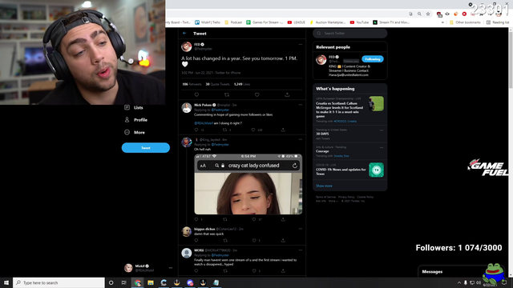
Task: Open More menu in Twitter sidebar
Action: [x=135, y=132]
